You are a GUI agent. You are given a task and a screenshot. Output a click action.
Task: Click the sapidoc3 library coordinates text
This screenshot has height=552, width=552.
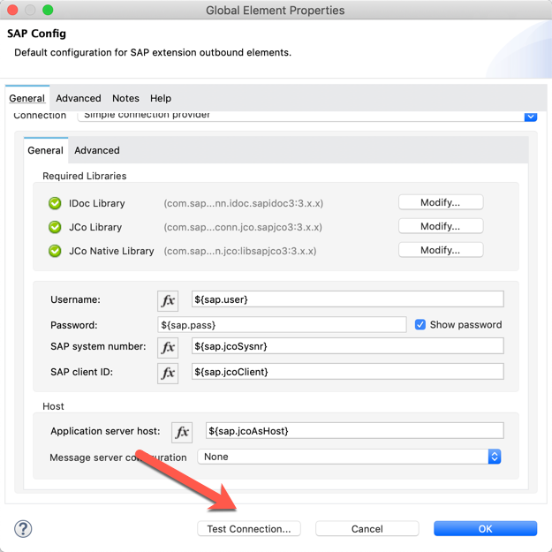(244, 203)
